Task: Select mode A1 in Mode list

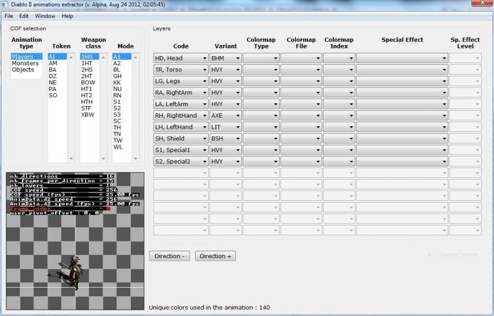Action: tap(122, 57)
